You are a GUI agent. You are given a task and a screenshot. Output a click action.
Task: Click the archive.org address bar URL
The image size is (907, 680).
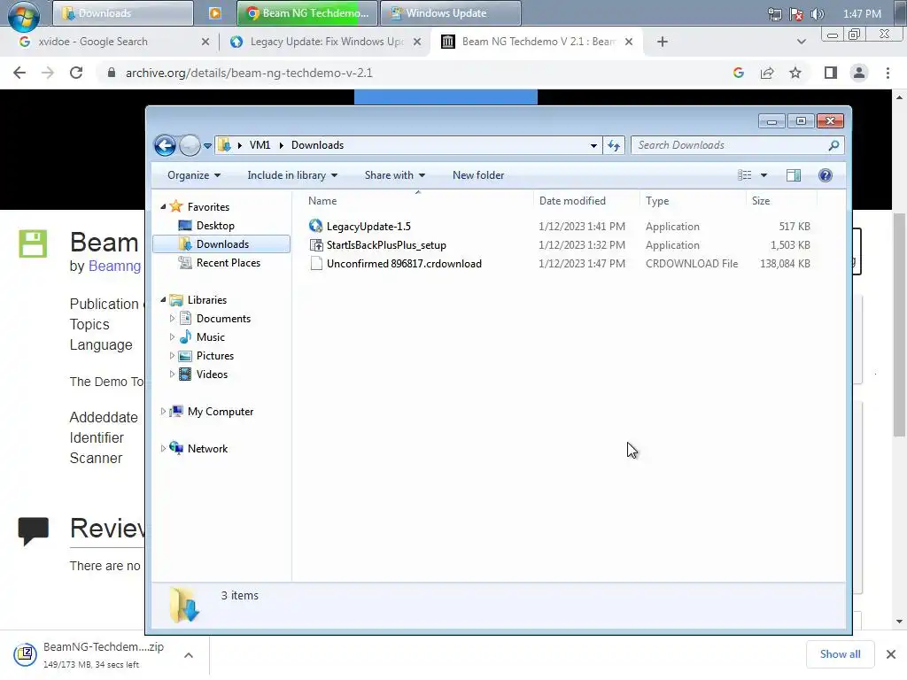pos(249,73)
